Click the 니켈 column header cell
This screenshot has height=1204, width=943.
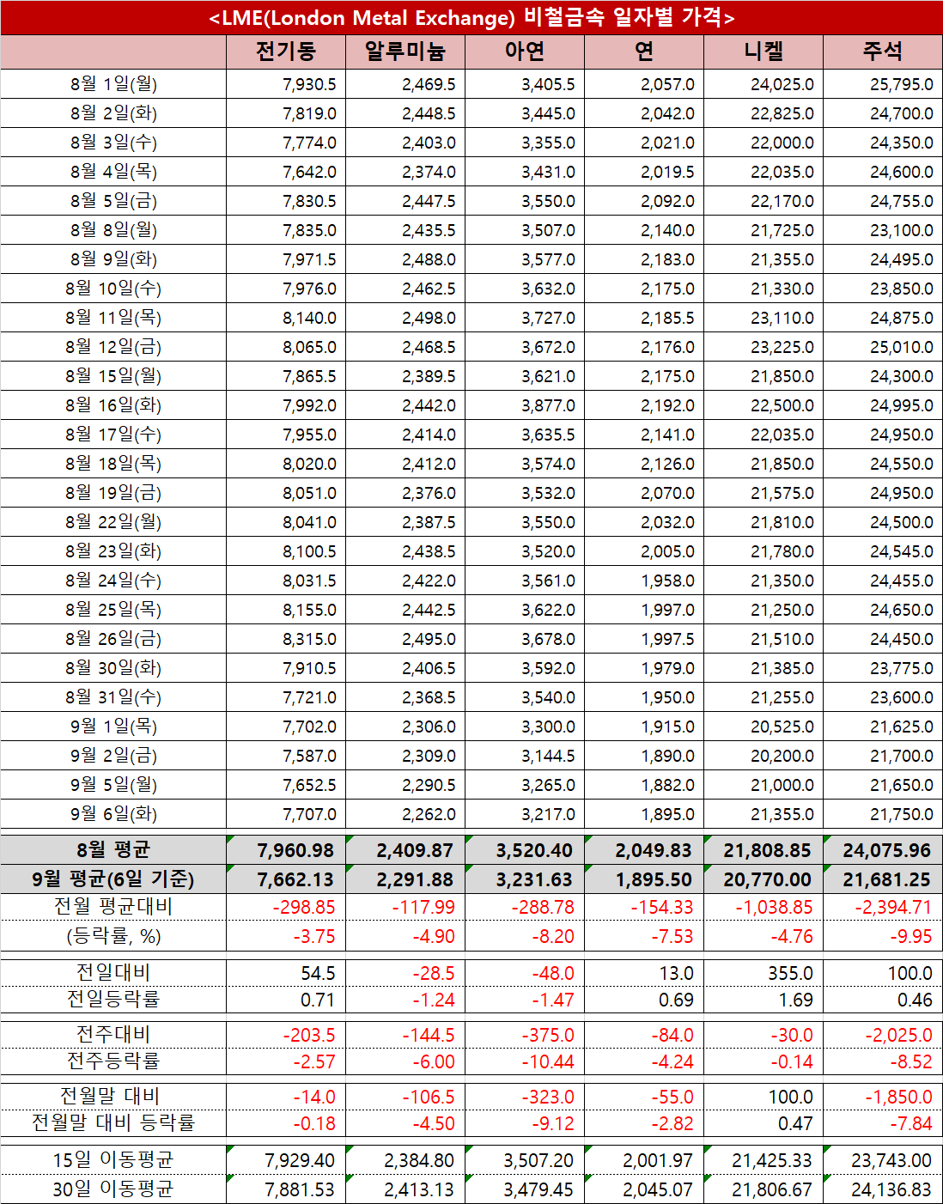pos(763,52)
